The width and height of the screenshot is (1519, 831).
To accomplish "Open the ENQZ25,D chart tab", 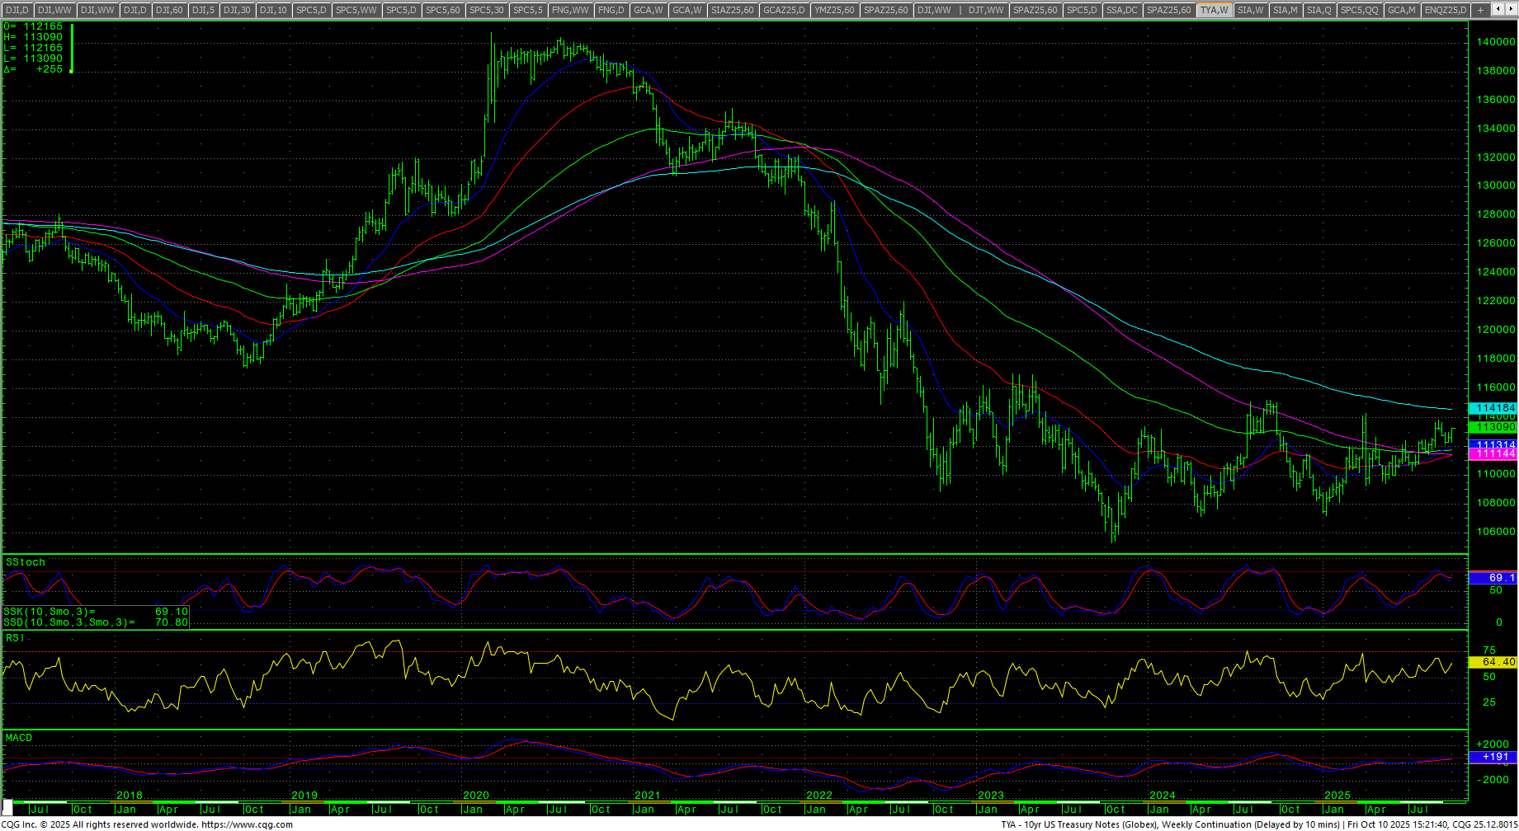I will pyautogui.click(x=1446, y=10).
